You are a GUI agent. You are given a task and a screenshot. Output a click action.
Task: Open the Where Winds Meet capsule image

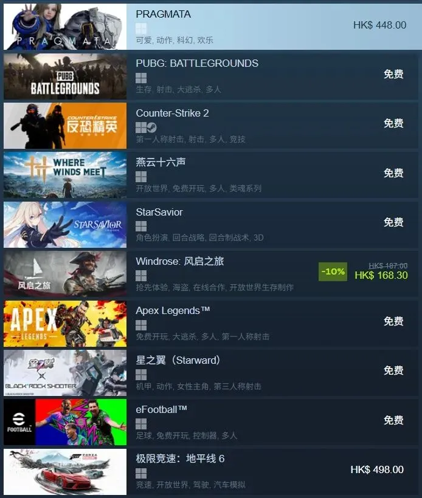click(65, 175)
